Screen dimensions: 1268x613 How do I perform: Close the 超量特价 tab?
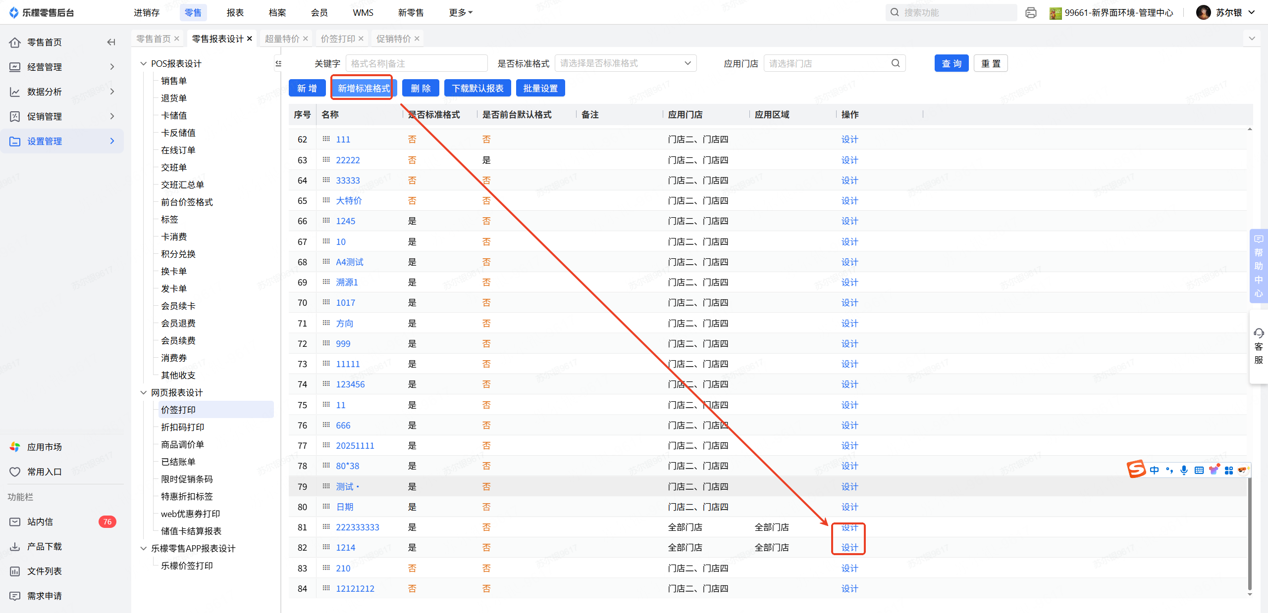[x=306, y=39]
